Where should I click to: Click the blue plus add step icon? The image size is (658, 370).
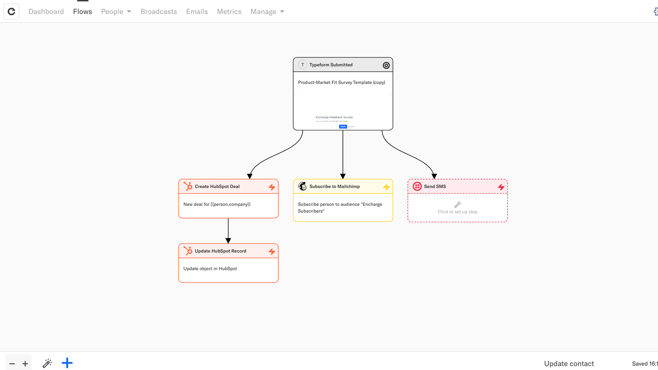coord(67,363)
